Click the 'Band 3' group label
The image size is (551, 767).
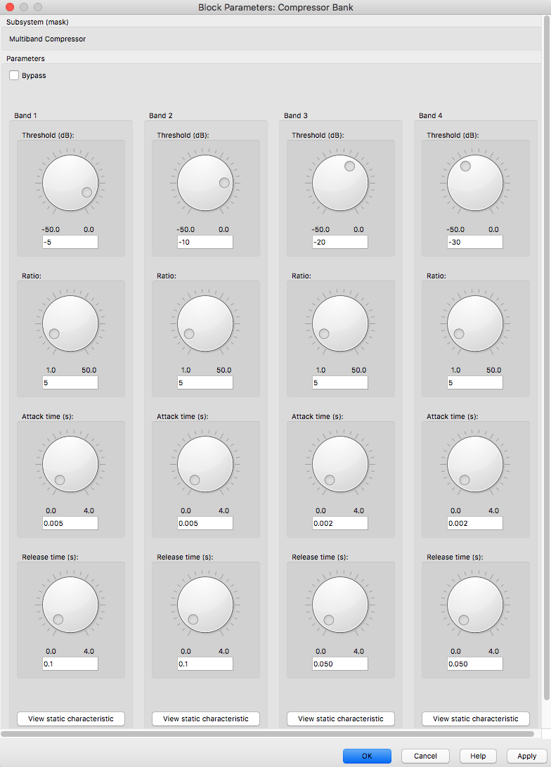click(x=296, y=115)
